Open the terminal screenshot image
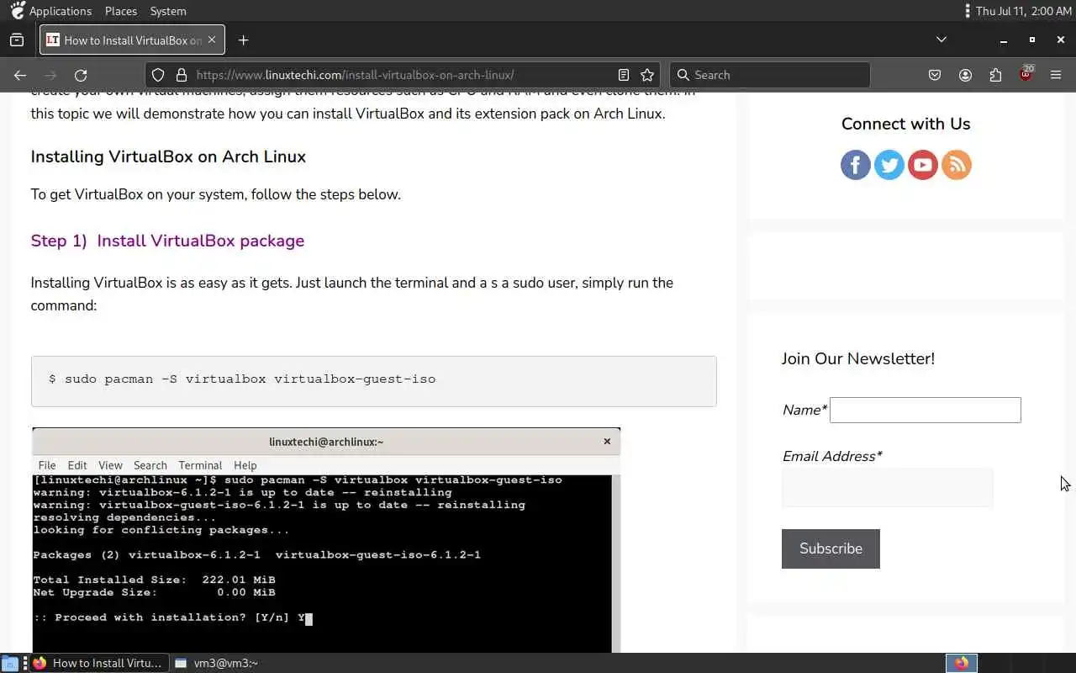1076x673 pixels. (x=326, y=540)
